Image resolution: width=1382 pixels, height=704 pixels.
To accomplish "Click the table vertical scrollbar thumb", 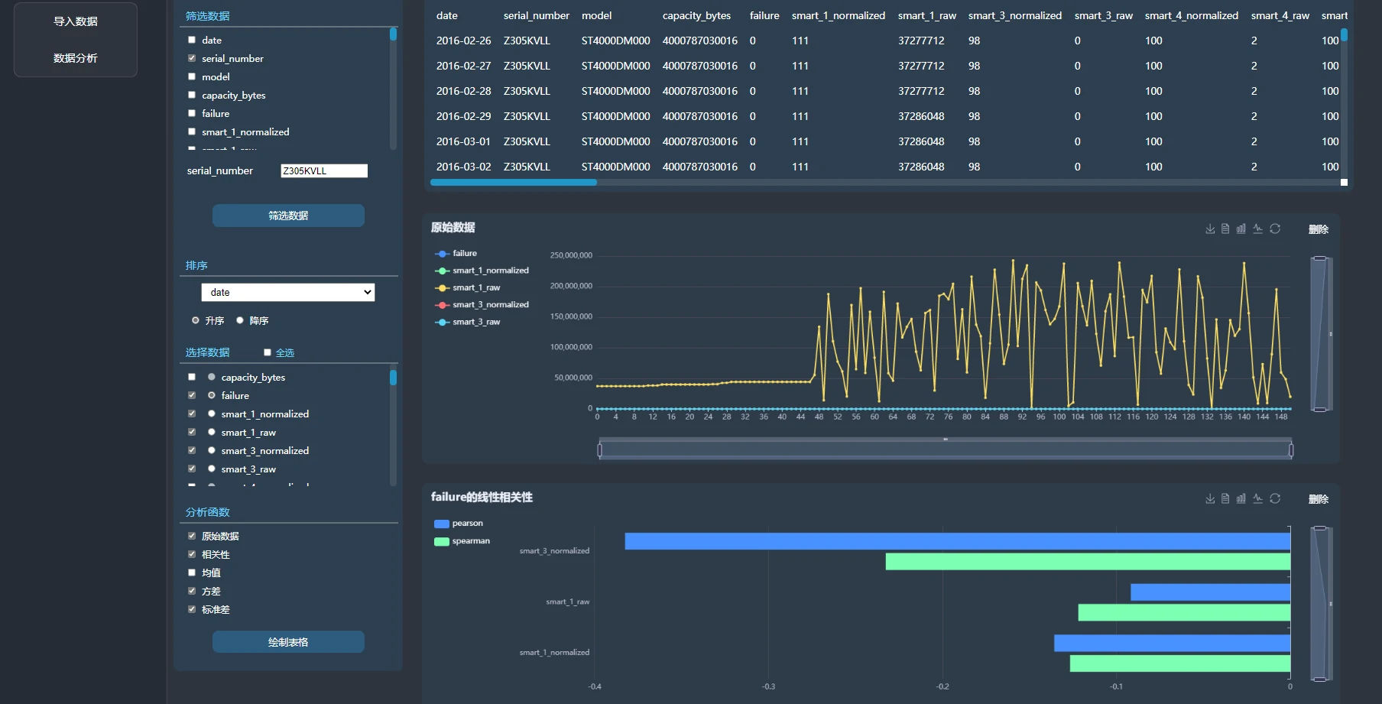I will (1344, 34).
